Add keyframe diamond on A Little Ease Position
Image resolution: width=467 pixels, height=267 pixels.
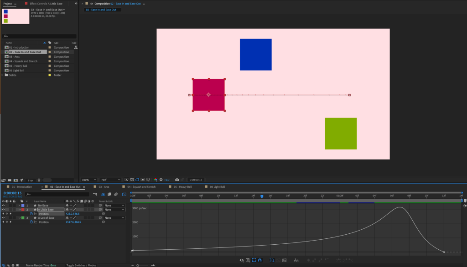pyautogui.click(x=7, y=214)
